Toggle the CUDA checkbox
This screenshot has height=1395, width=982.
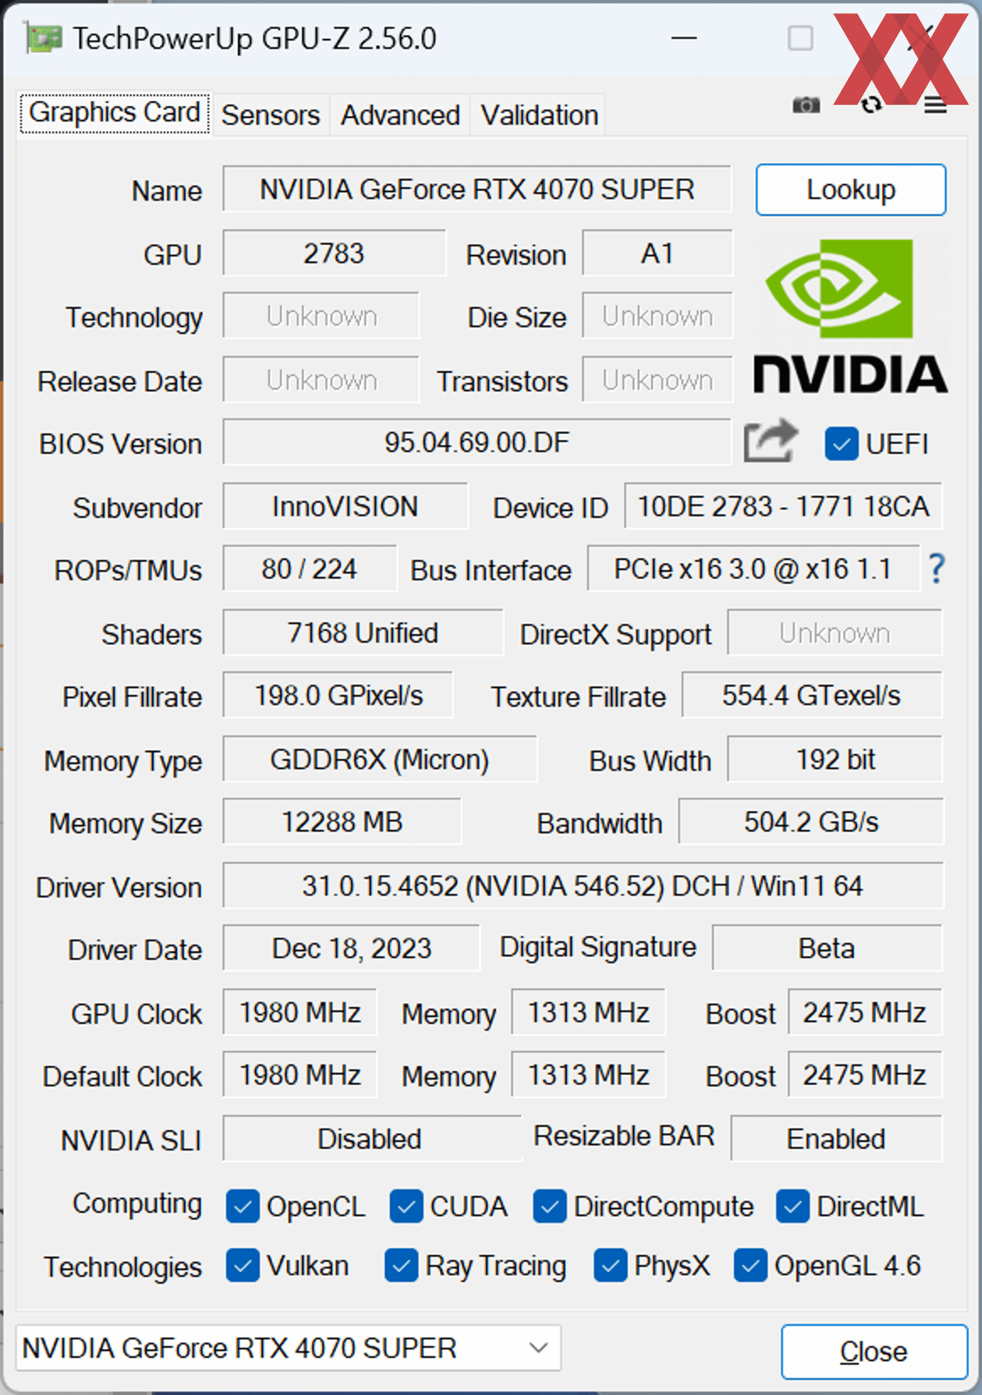pos(407,1206)
